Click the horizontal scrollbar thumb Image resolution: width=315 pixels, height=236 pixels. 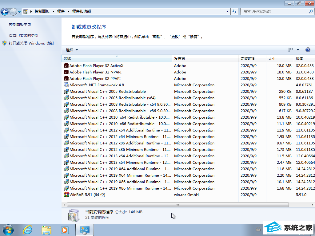click(178, 205)
